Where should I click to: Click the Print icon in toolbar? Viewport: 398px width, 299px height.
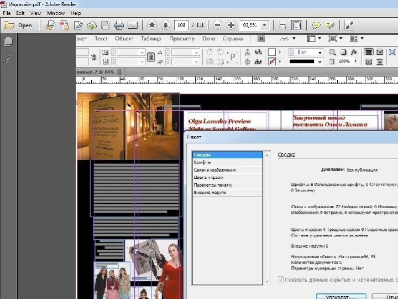pyautogui.click(x=119, y=25)
